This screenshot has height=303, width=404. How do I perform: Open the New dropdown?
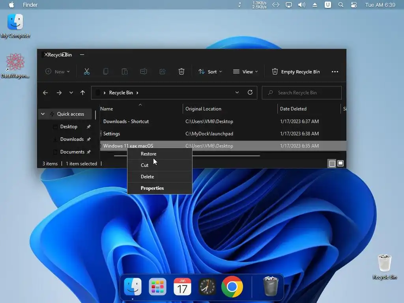58,72
